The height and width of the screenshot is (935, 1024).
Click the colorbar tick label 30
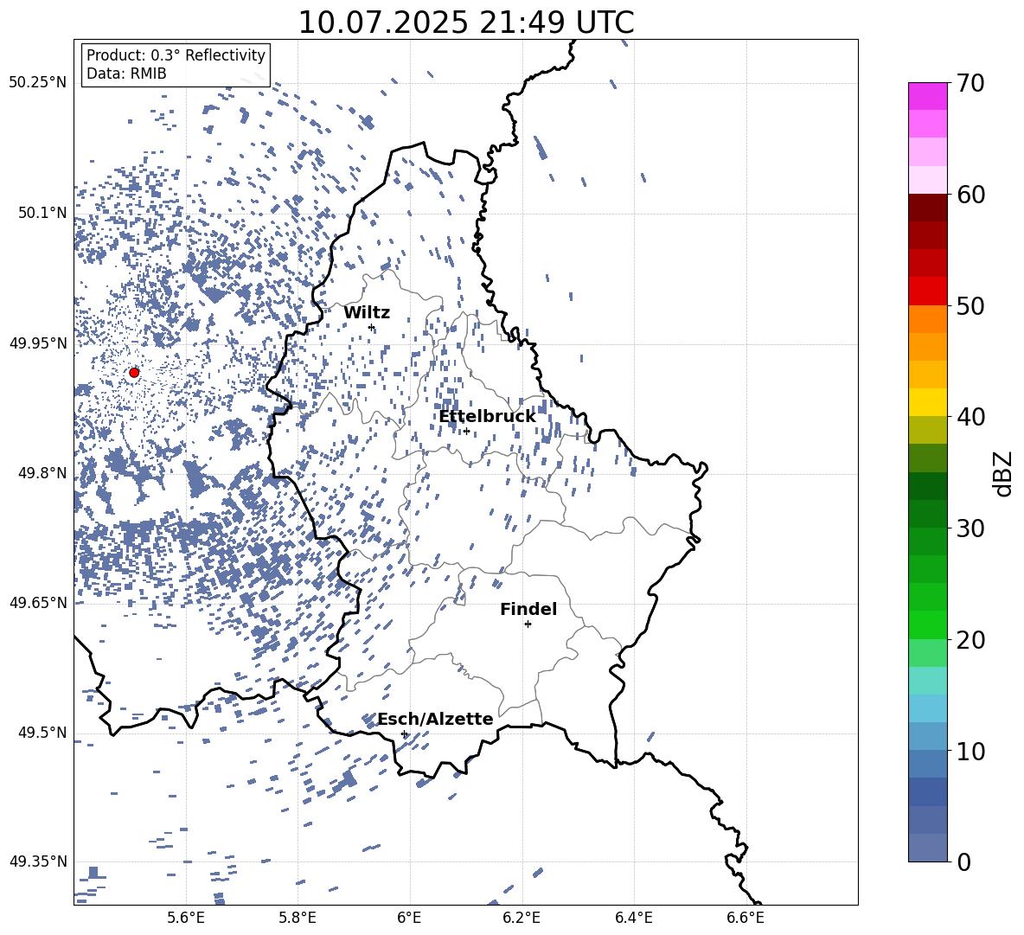971,528
